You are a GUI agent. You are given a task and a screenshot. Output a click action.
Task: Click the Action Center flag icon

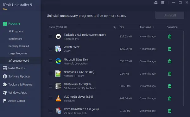(5, 101)
